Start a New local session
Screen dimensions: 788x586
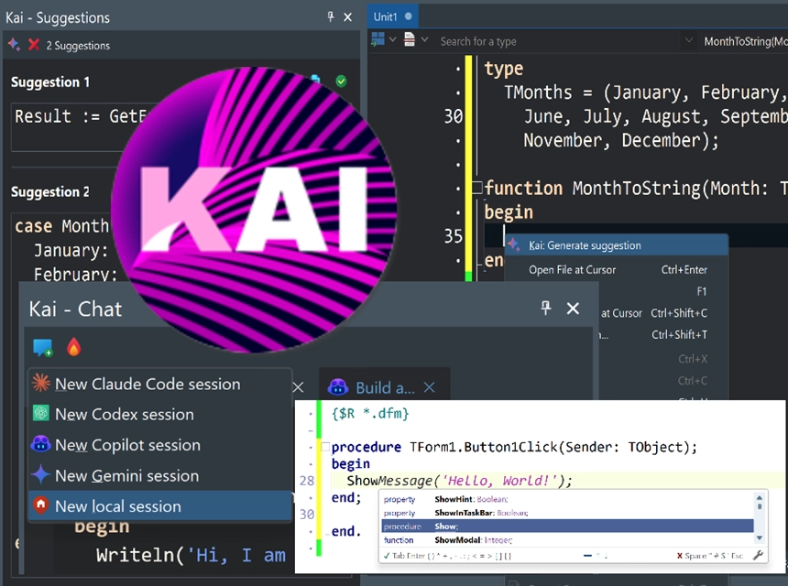pyautogui.click(x=159, y=505)
